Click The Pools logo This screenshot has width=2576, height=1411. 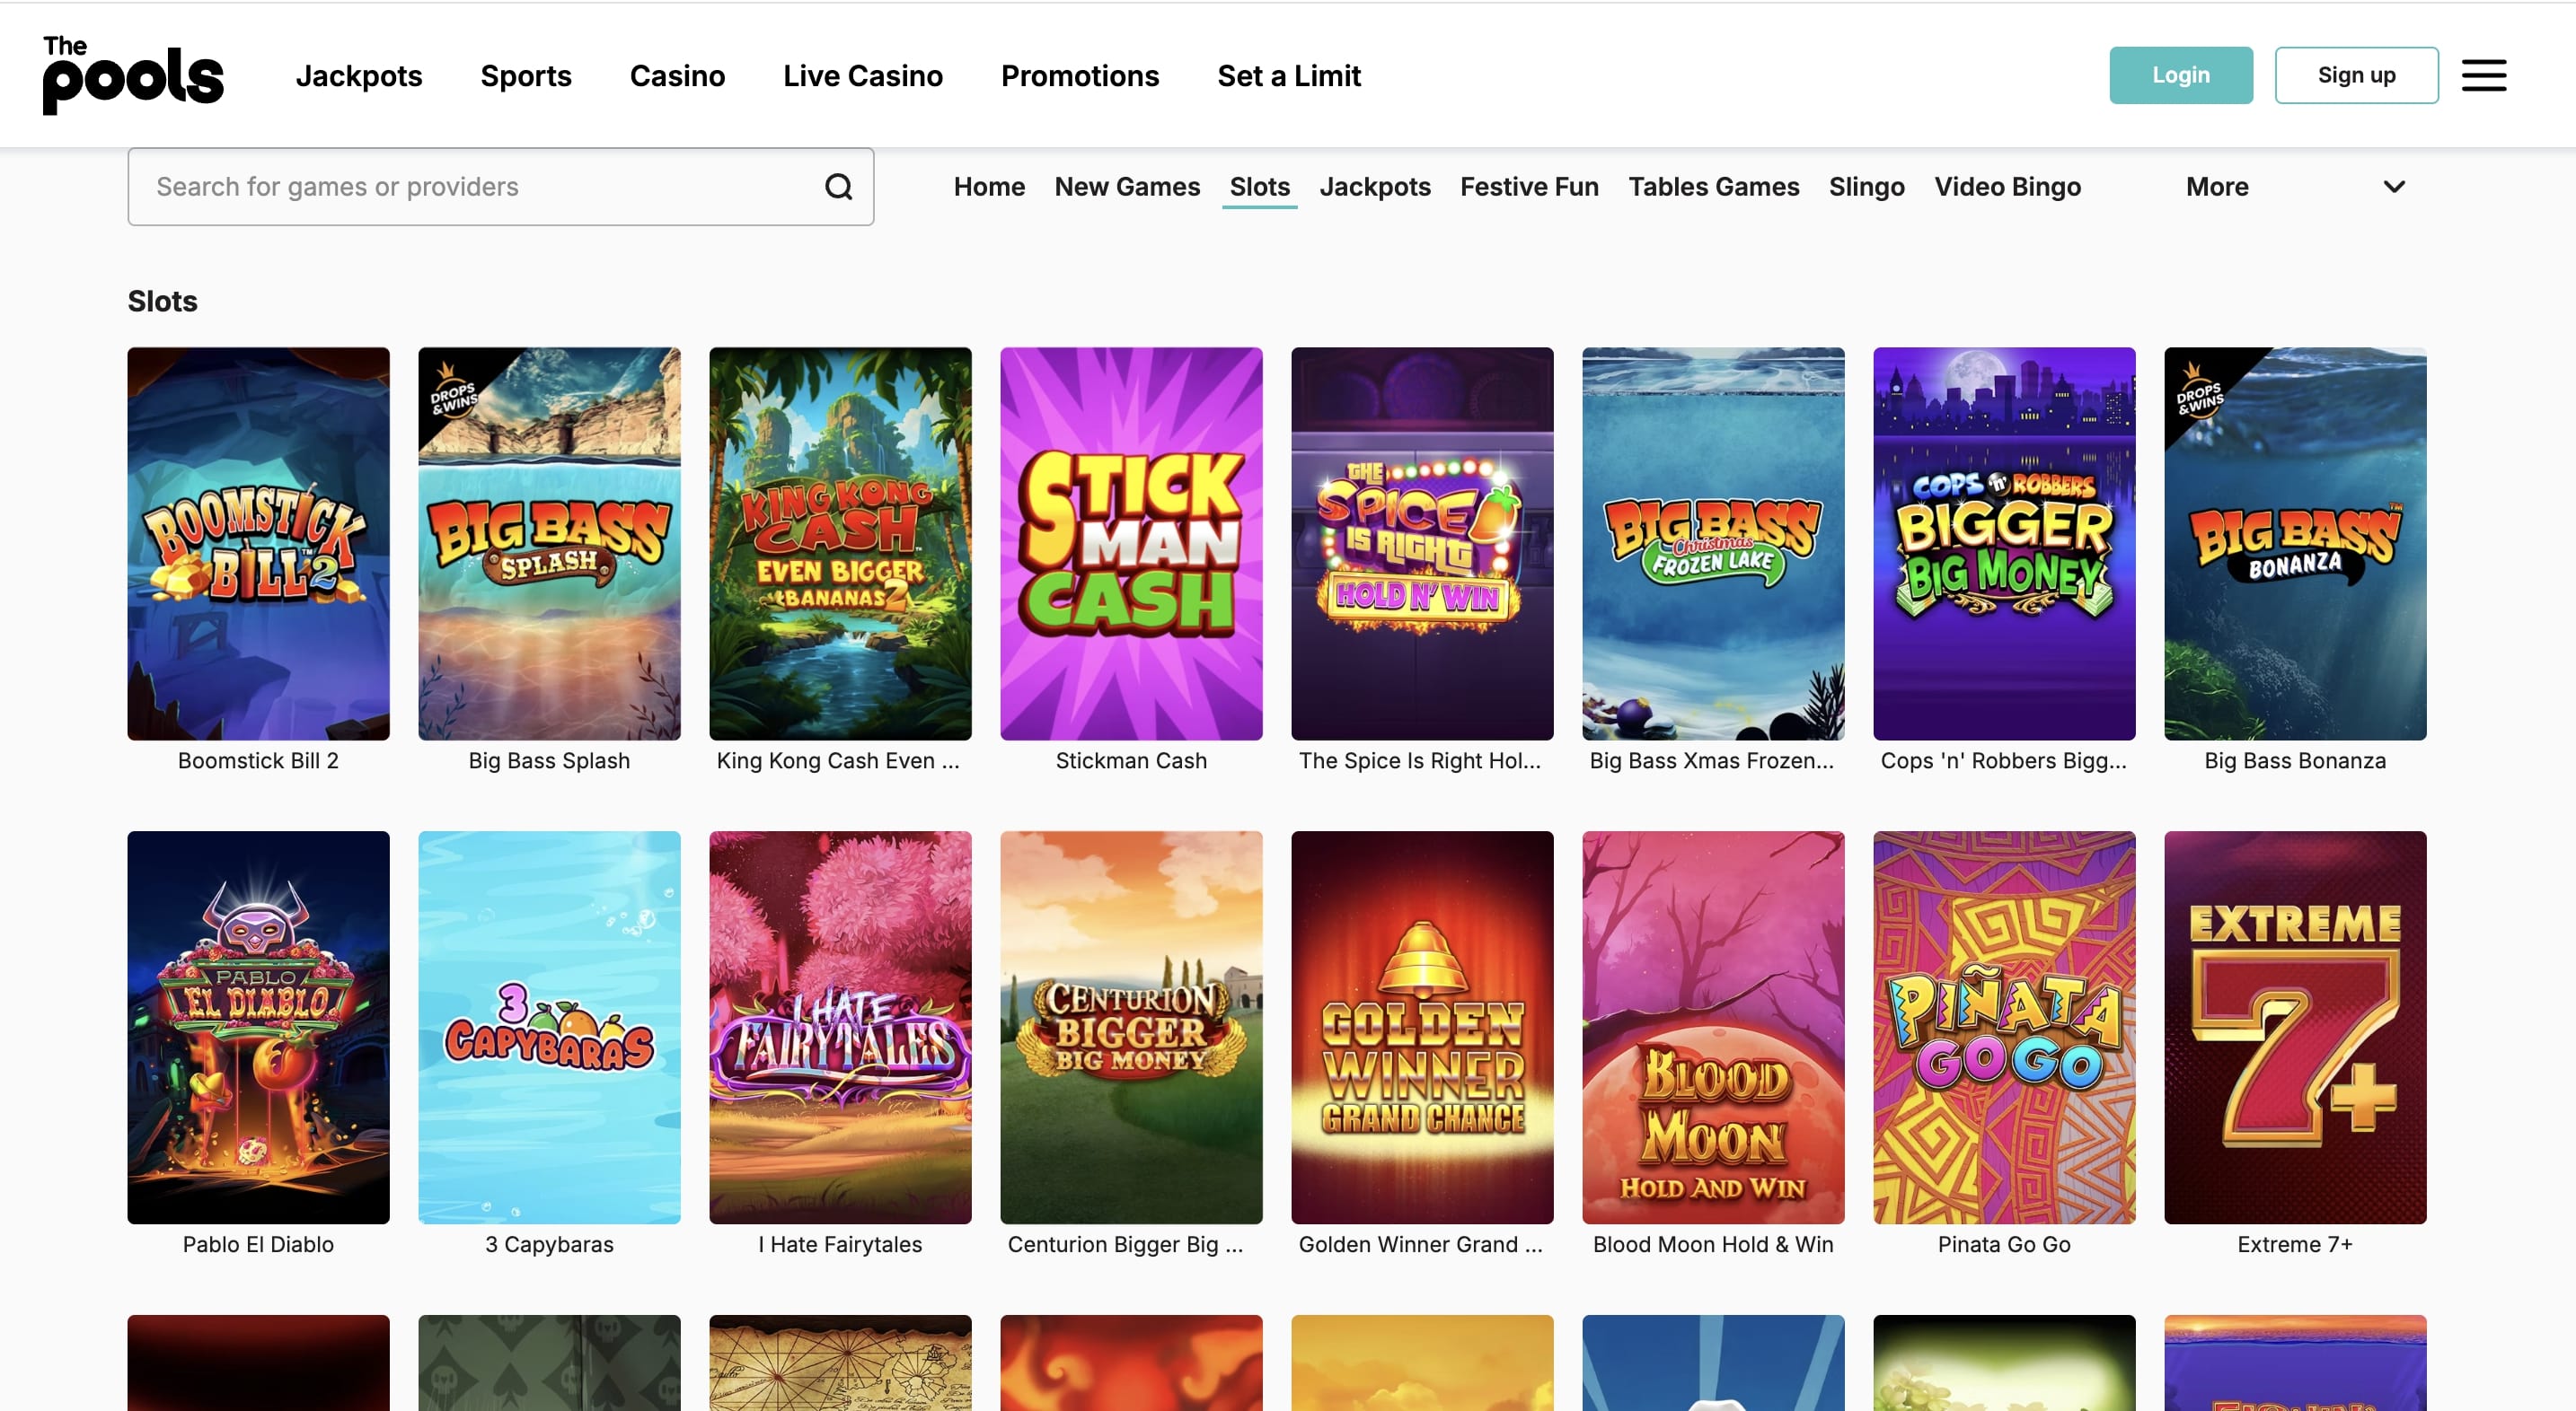[133, 74]
